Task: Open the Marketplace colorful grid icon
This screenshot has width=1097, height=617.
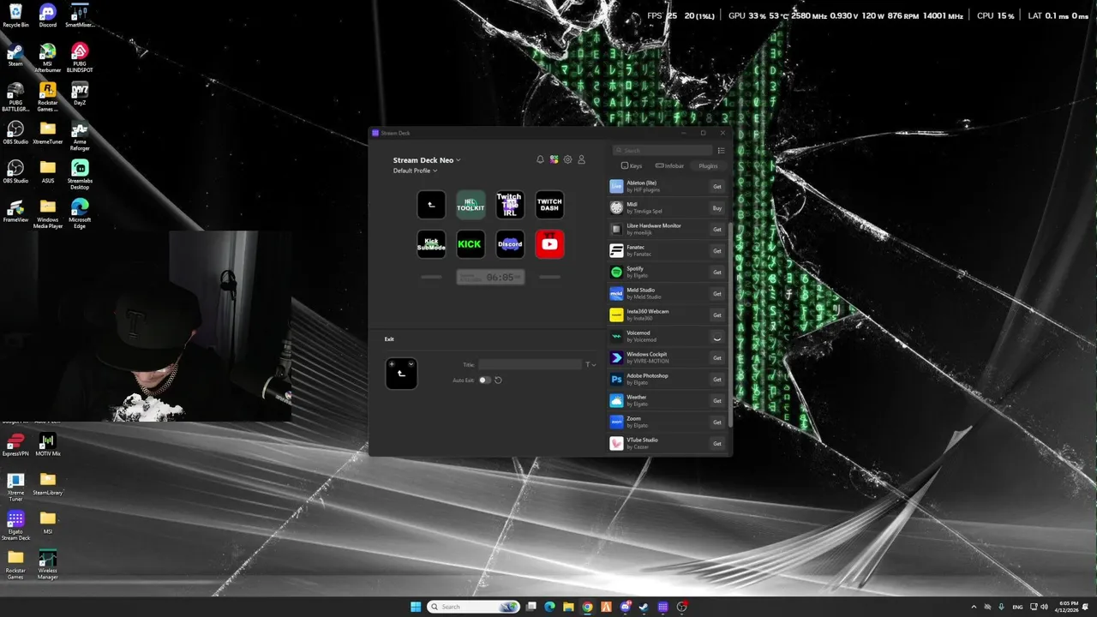Action: [554, 159]
